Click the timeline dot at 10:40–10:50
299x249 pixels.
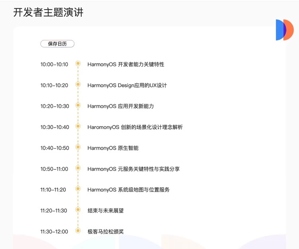pos(78,147)
